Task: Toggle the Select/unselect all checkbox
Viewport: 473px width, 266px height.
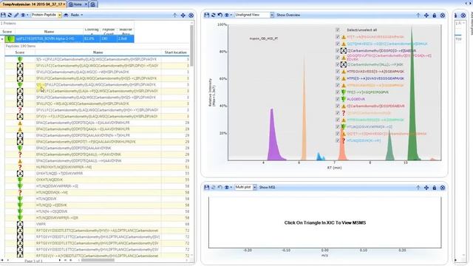Action: pyautogui.click(x=338, y=30)
